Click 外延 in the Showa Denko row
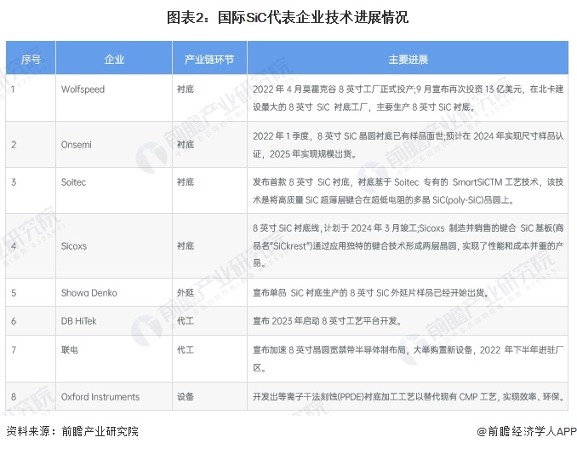 pos(186,293)
